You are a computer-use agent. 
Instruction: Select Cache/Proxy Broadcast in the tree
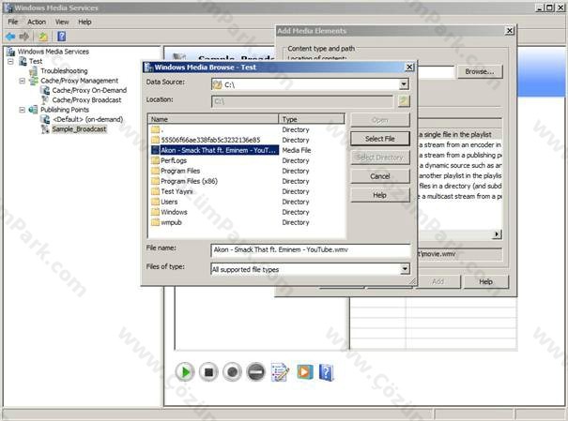[86, 100]
